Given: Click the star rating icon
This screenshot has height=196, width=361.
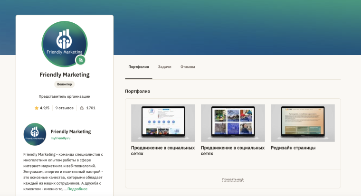Looking at the screenshot, I should (37, 108).
